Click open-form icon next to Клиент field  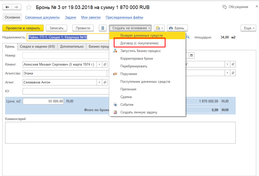[x=105, y=64]
